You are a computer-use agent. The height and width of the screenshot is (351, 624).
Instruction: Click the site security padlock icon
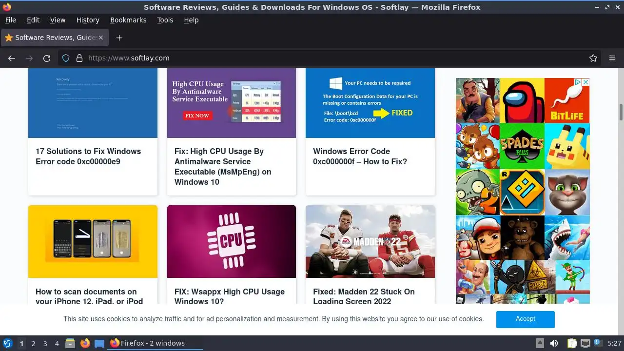79,58
